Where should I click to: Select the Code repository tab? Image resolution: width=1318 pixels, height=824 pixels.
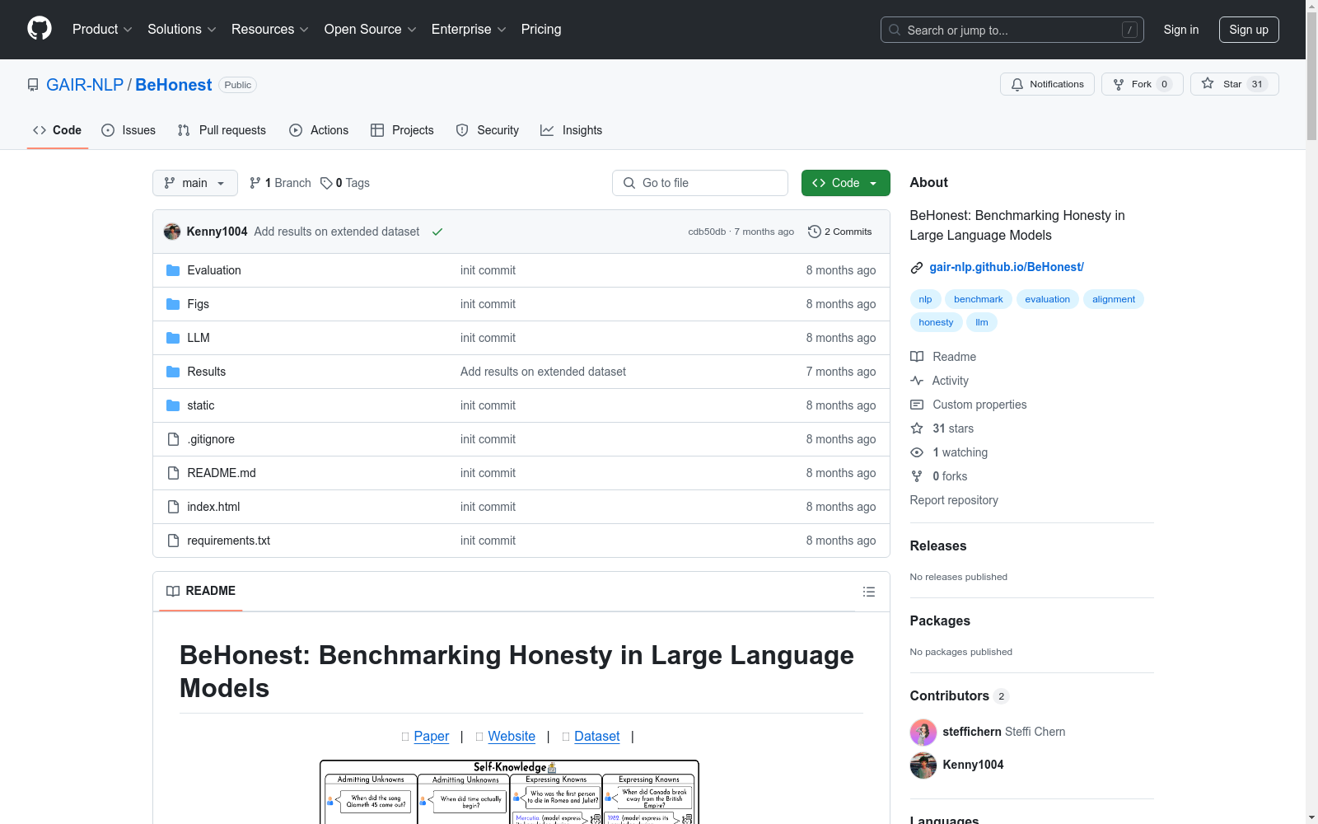[x=58, y=130]
